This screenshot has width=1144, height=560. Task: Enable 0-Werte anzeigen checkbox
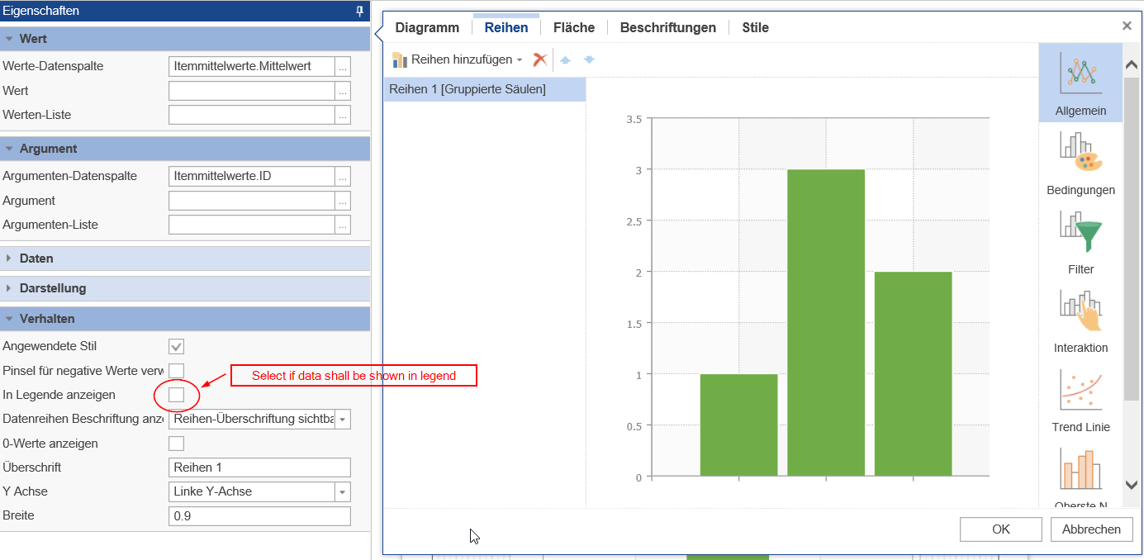[x=177, y=444]
